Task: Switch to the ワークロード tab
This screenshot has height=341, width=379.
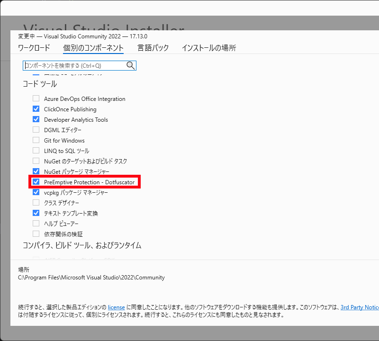Action: (x=34, y=48)
